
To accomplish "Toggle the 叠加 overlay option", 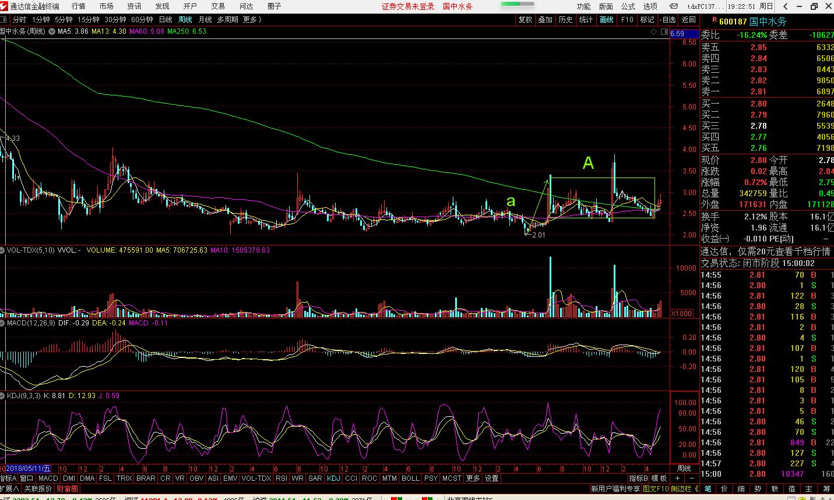I will point(545,20).
